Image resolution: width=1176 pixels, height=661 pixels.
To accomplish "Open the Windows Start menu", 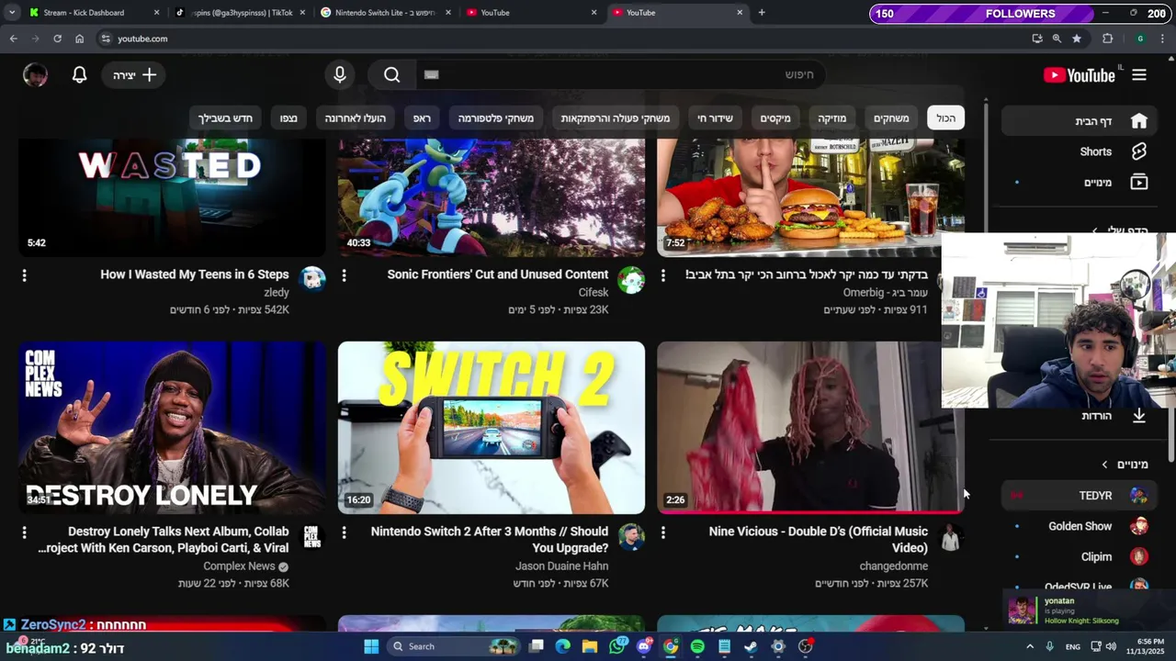I will point(371,646).
